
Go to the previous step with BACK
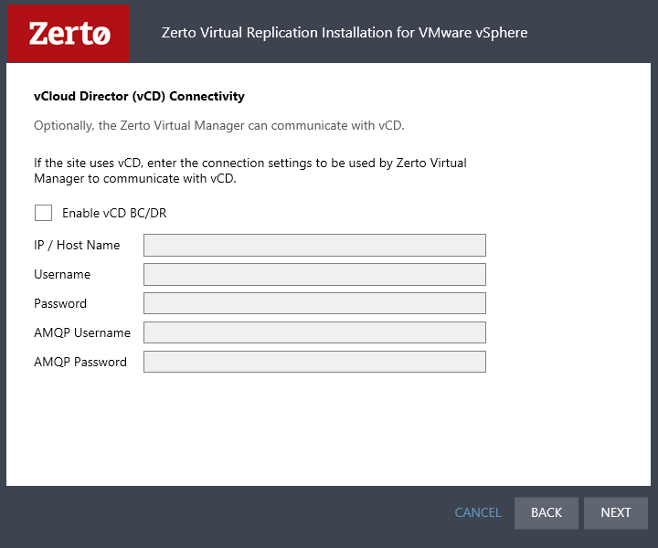click(547, 512)
